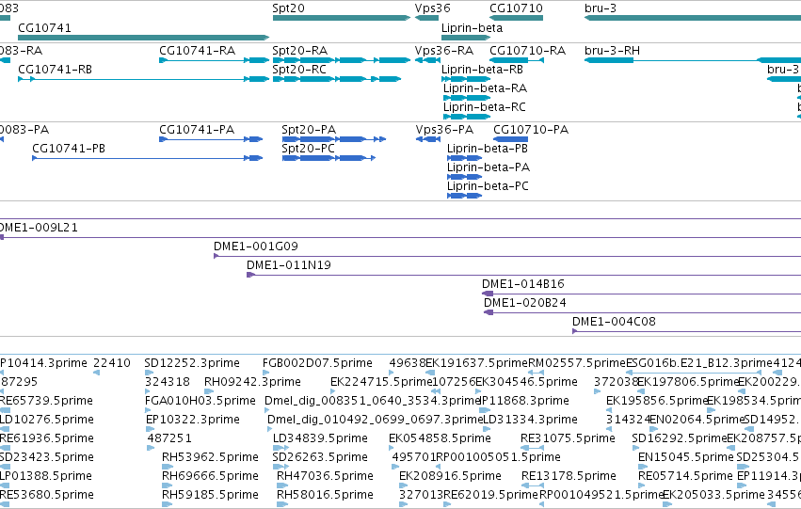The height and width of the screenshot is (509, 801).
Task: Click EST RH09242.3prime
Action: pos(209,391)
